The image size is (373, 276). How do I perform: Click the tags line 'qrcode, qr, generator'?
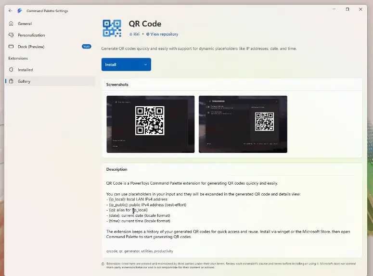point(140,251)
